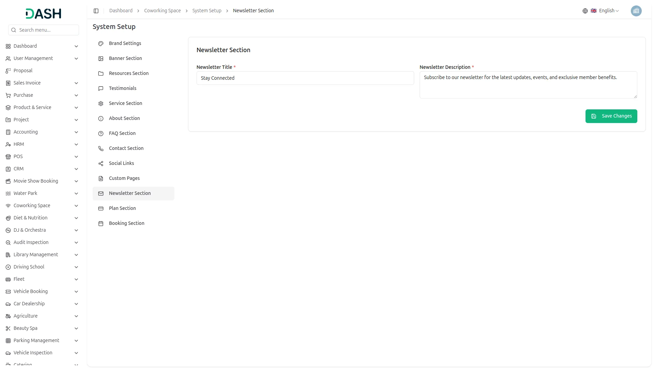The image size is (654, 368).
Task: Click the Contact Section phone icon
Action: pos(101,149)
